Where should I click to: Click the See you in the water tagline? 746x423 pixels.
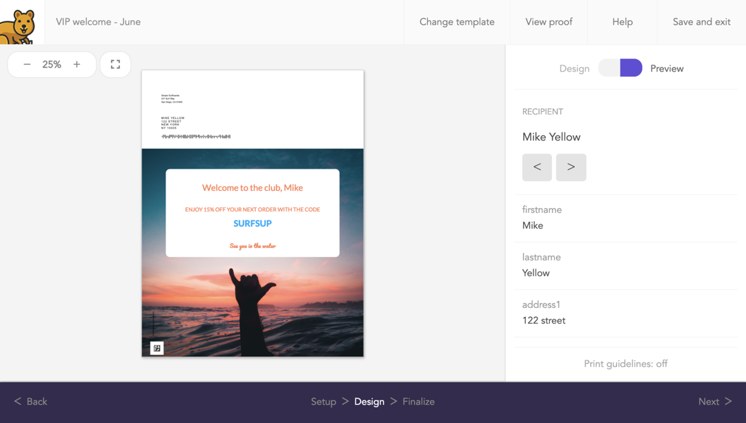pyautogui.click(x=253, y=246)
